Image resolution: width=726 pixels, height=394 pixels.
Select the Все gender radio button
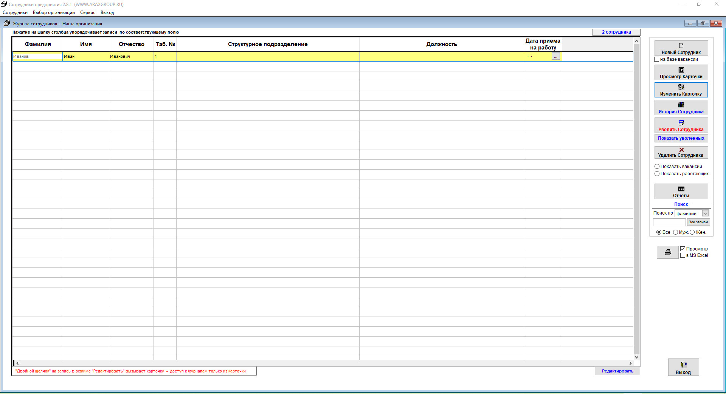click(659, 232)
